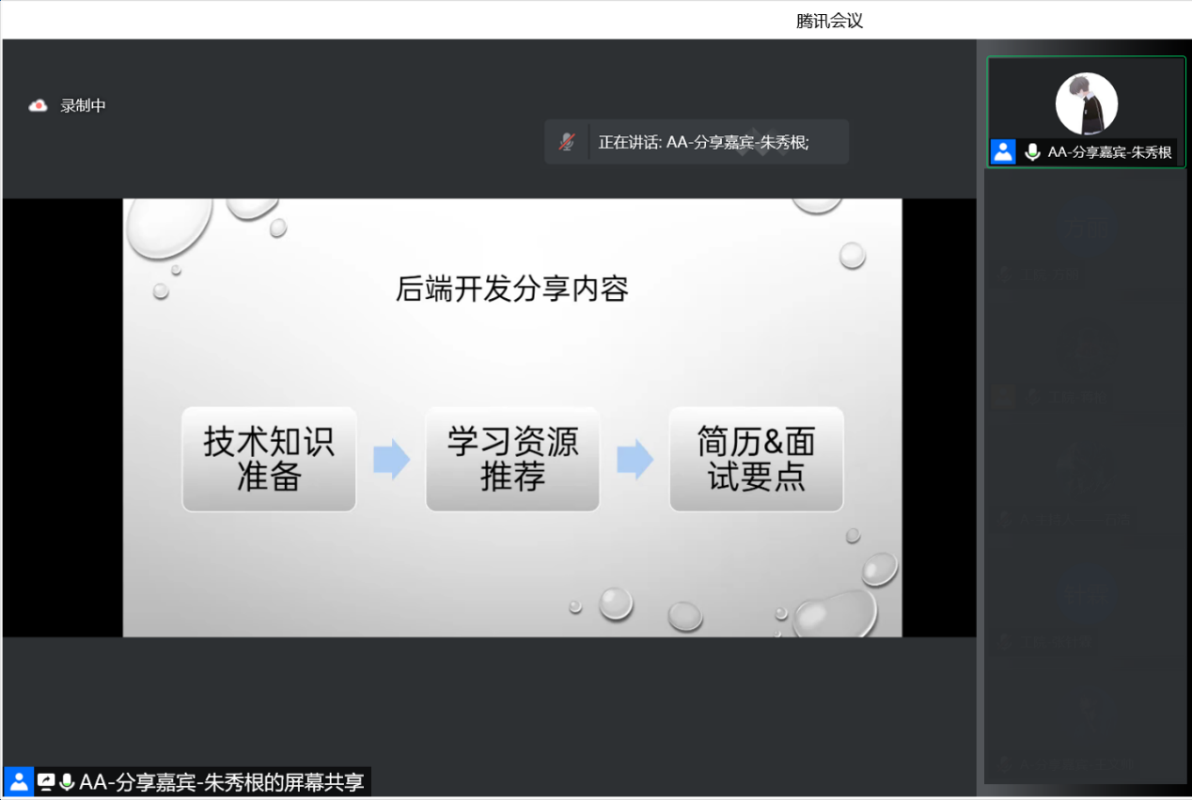Click the slide title 后端开发分享内容
Image resolution: width=1192 pixels, height=800 pixels.
[511, 289]
